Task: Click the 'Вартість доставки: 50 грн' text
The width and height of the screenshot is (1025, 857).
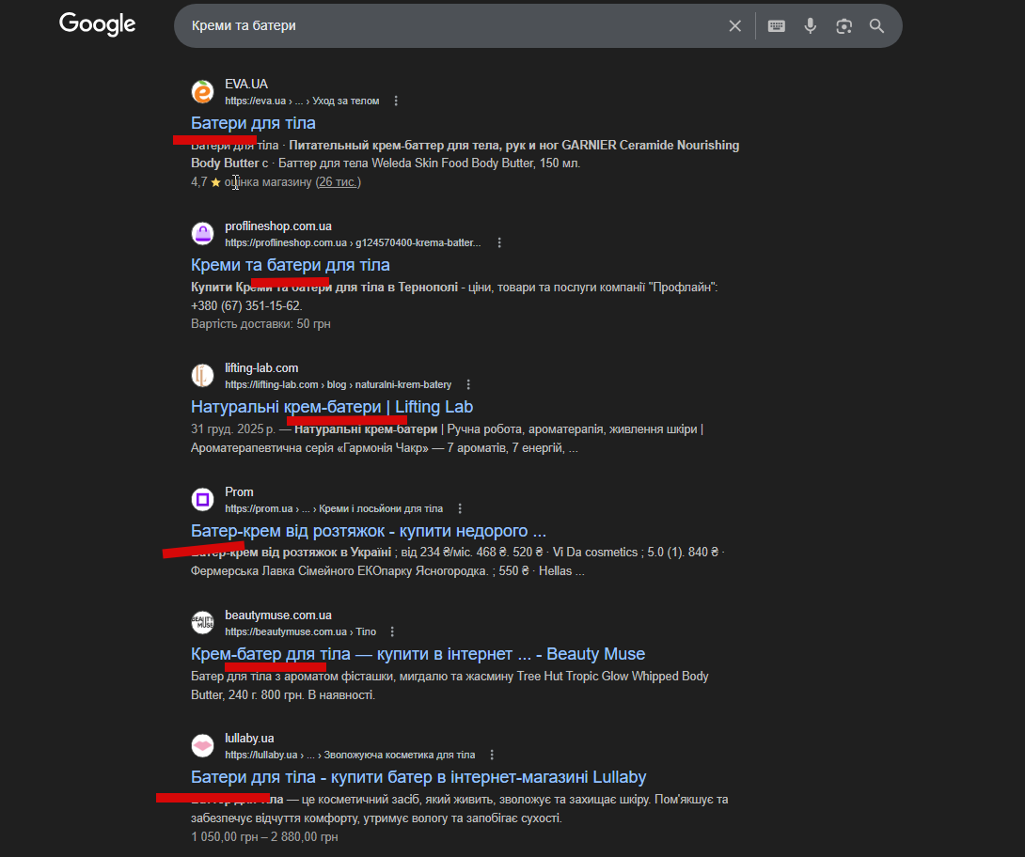Action: point(260,324)
